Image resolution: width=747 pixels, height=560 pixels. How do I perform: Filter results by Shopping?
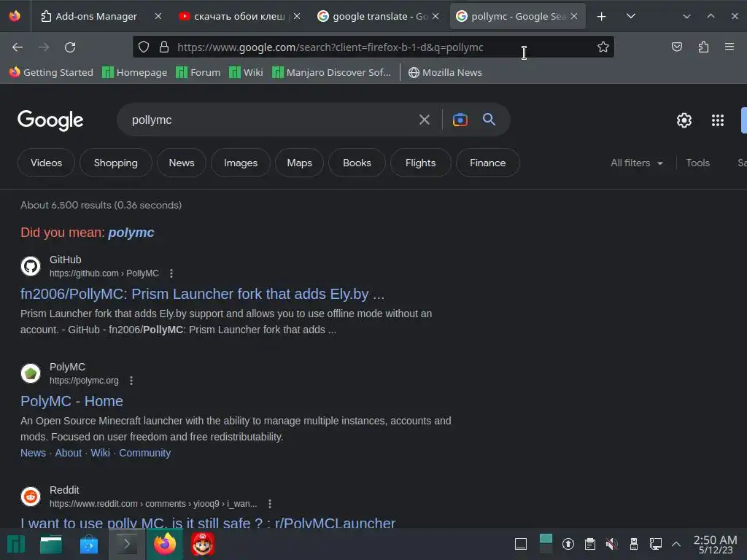(116, 163)
